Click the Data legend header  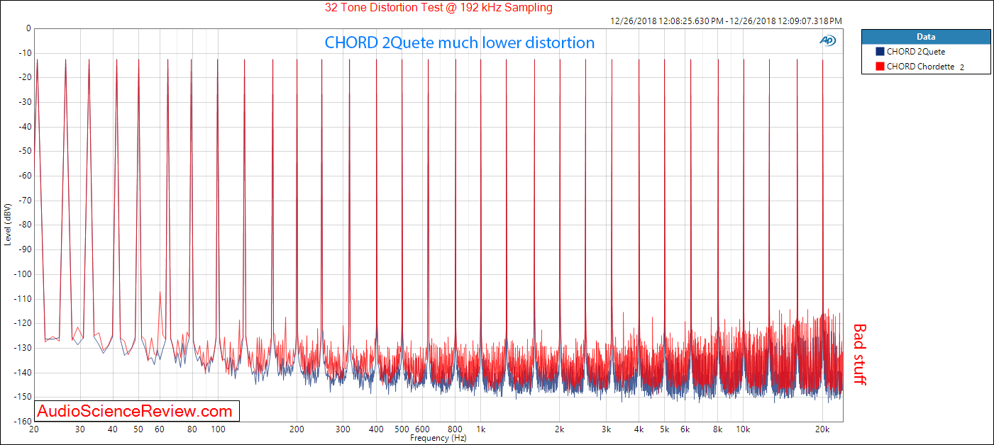pos(926,36)
